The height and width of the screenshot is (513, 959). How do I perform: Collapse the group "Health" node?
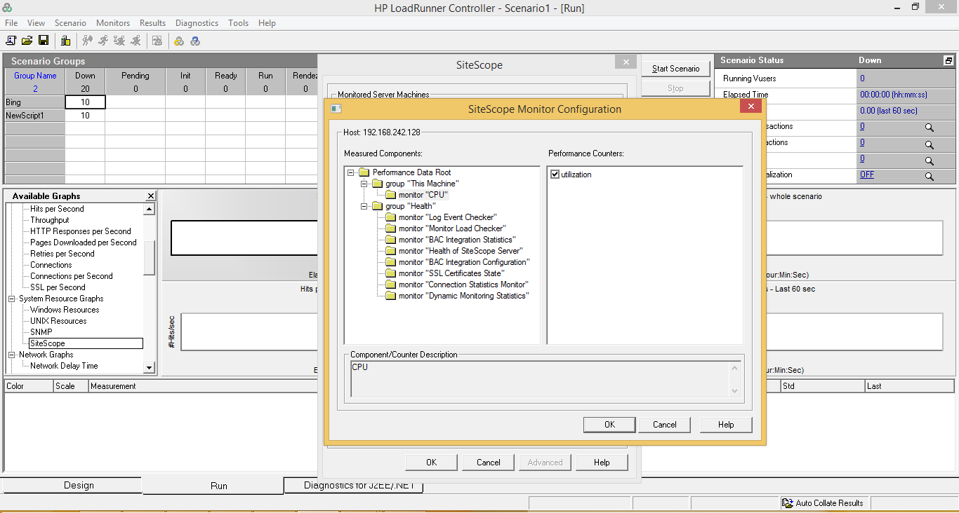pyautogui.click(x=364, y=206)
